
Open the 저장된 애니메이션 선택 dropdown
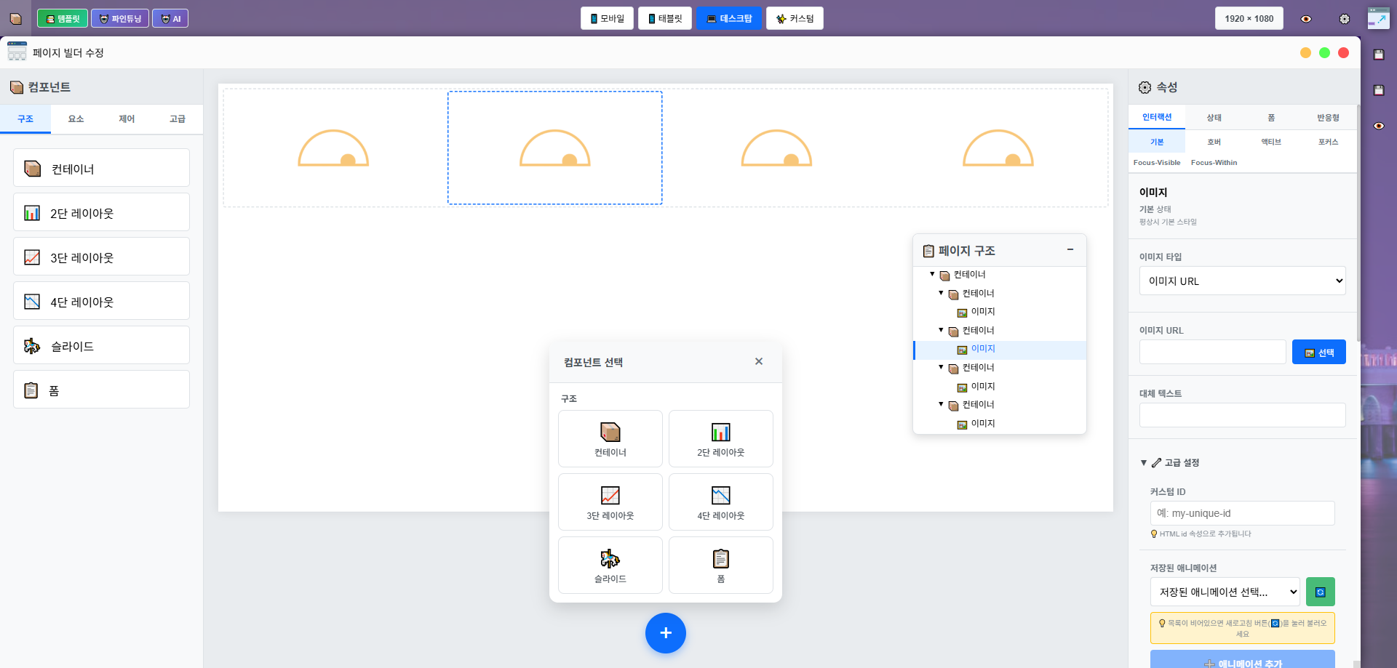point(1225,592)
